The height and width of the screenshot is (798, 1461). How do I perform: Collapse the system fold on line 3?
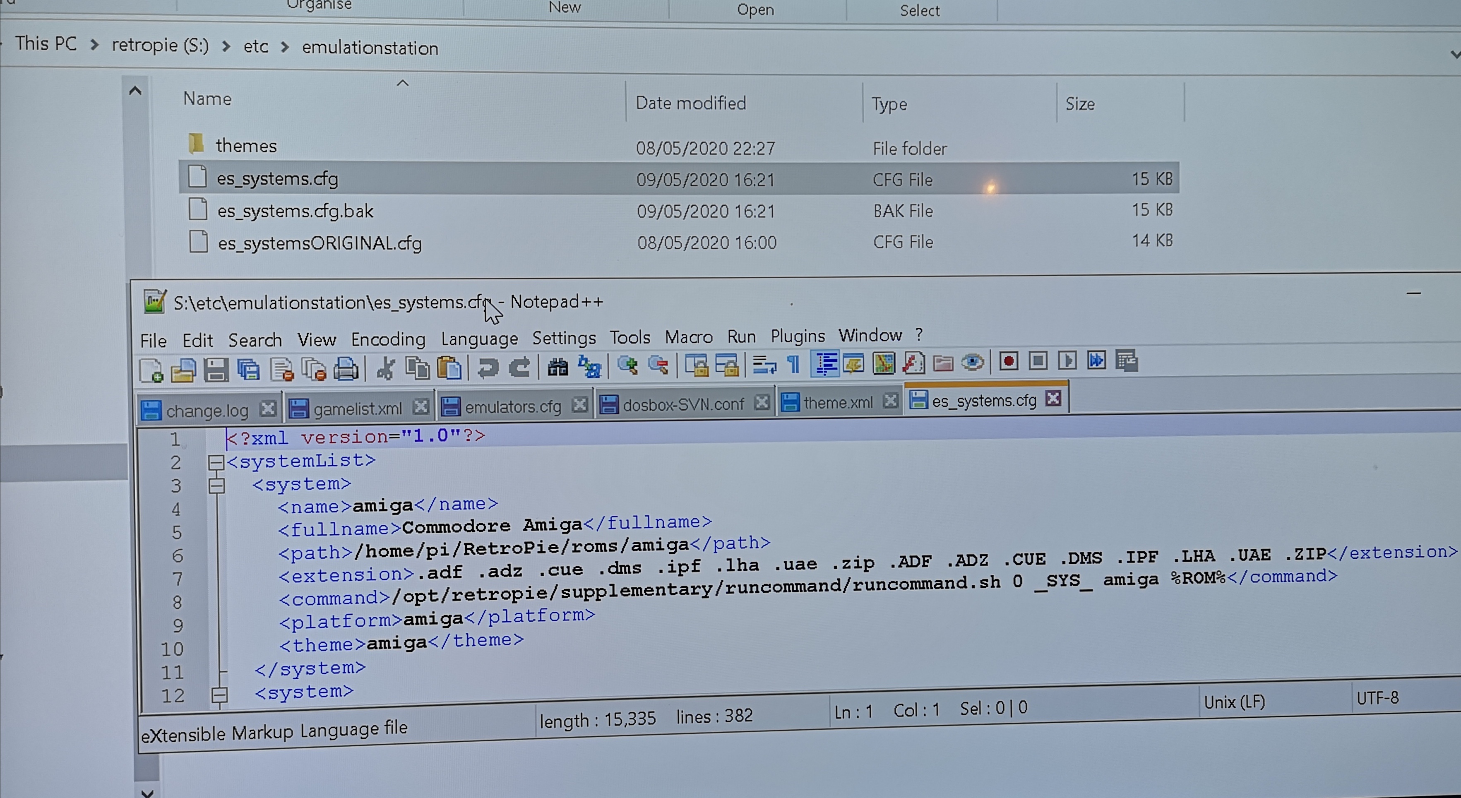(x=216, y=486)
